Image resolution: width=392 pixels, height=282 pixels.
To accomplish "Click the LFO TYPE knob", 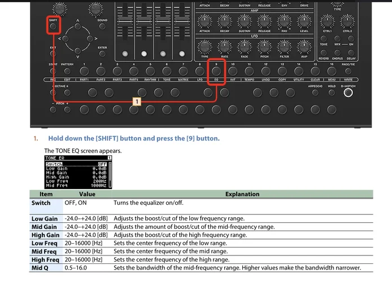I will [205, 47].
